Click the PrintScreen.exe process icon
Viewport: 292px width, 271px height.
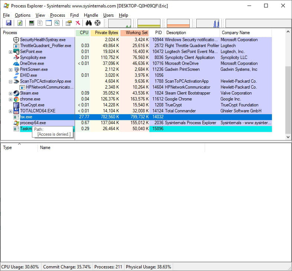[16, 70]
